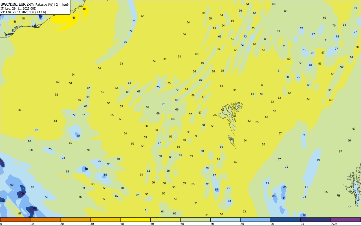Screen dimensions: 361x226
Task: Click the 'VT: Lau. 29.11.2025 13Z' line
Action: [17, 12]
